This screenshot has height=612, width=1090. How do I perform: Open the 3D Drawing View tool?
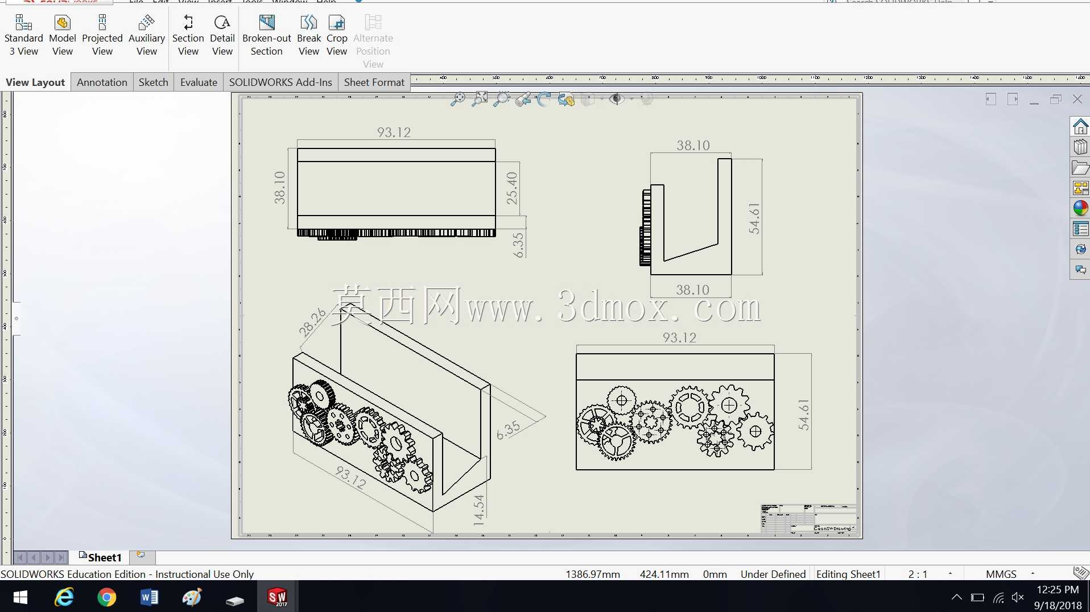(566, 100)
